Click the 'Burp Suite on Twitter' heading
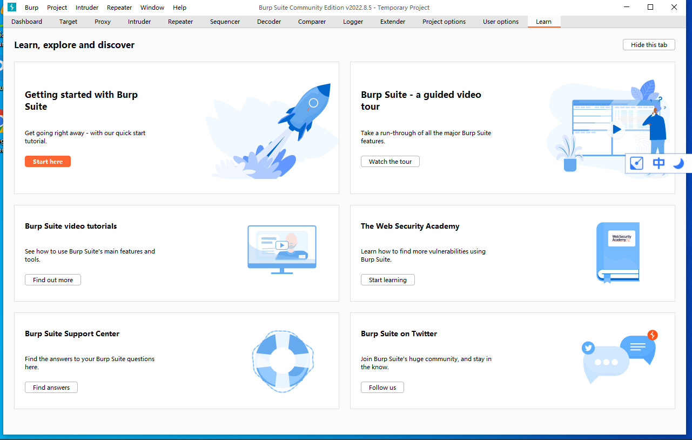This screenshot has height=440, width=692. pyautogui.click(x=399, y=334)
